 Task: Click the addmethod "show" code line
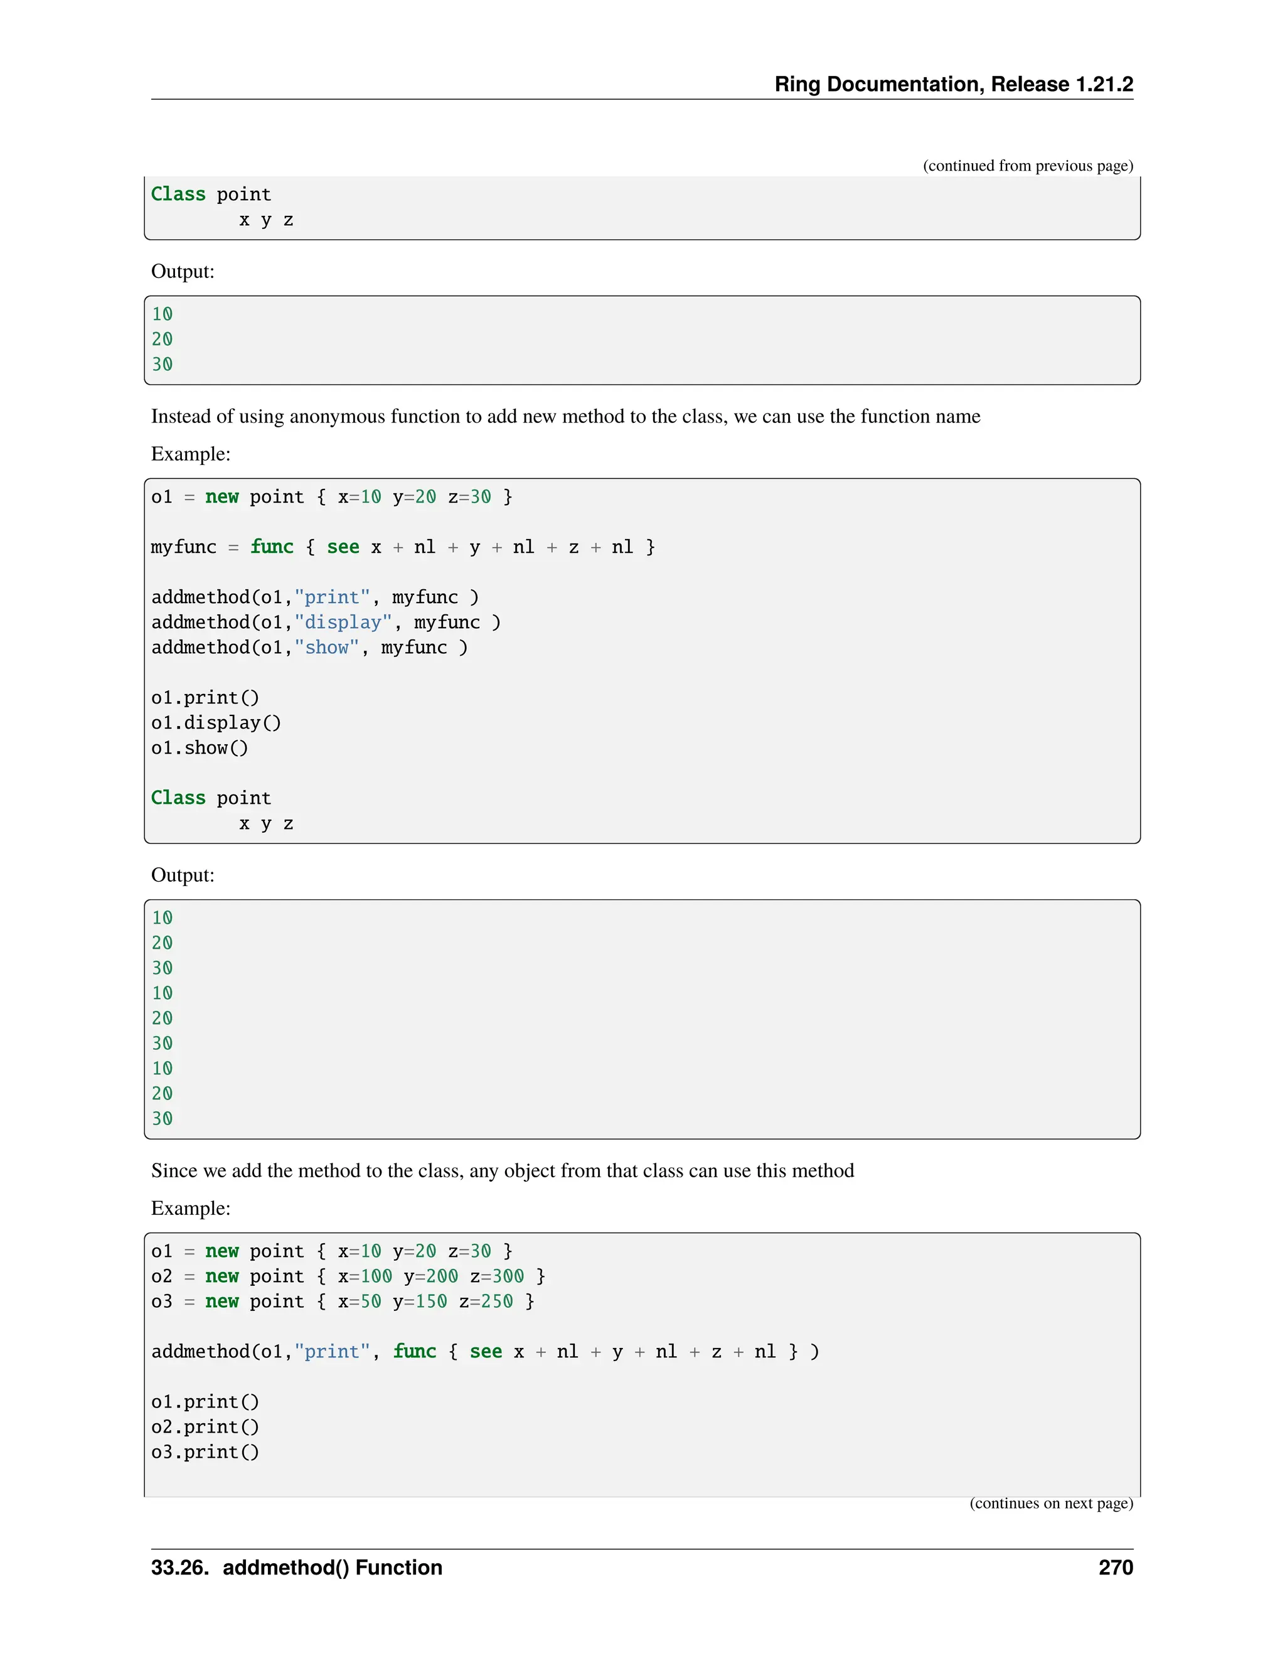click(309, 647)
